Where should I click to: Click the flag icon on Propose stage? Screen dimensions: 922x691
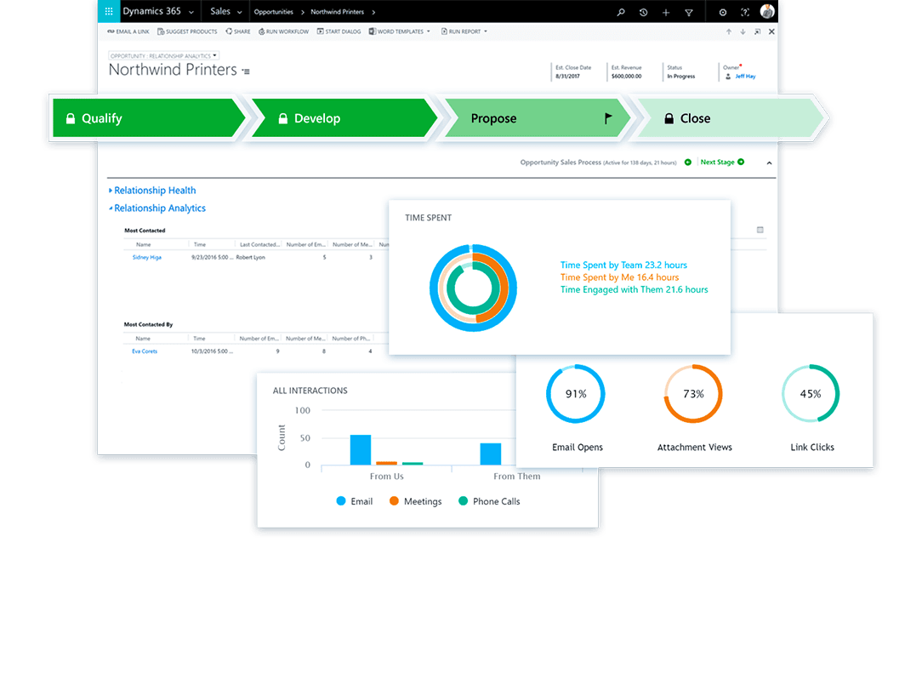coord(608,118)
